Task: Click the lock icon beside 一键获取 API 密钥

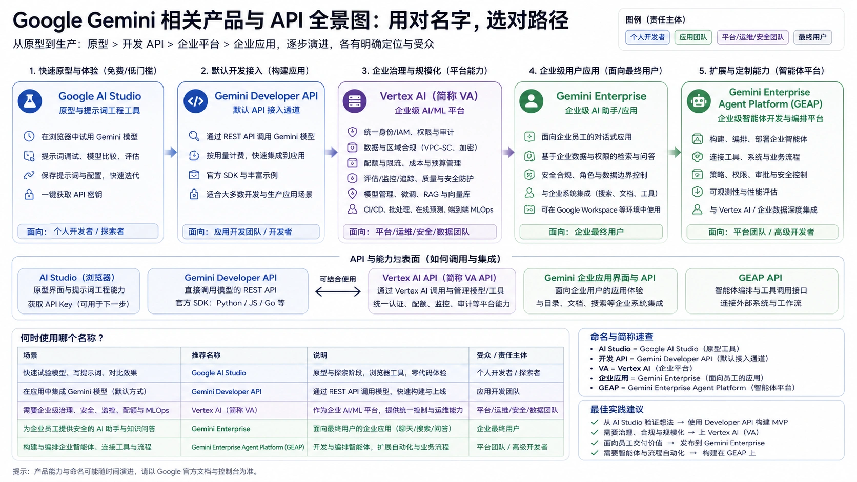Action: [x=29, y=194]
